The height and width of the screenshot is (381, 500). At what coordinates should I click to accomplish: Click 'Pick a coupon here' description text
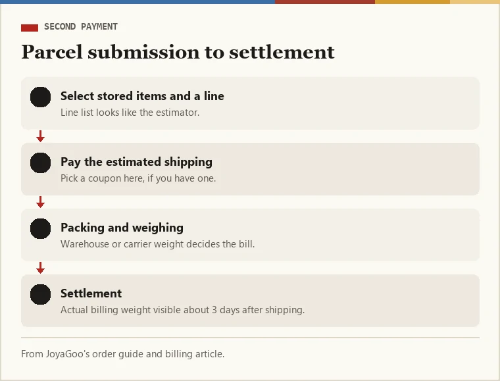[x=138, y=178]
